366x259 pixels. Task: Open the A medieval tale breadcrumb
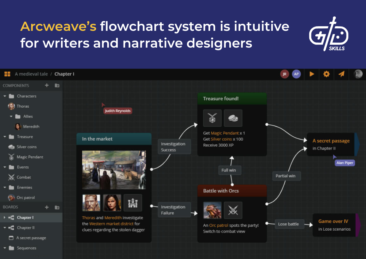[31, 74]
